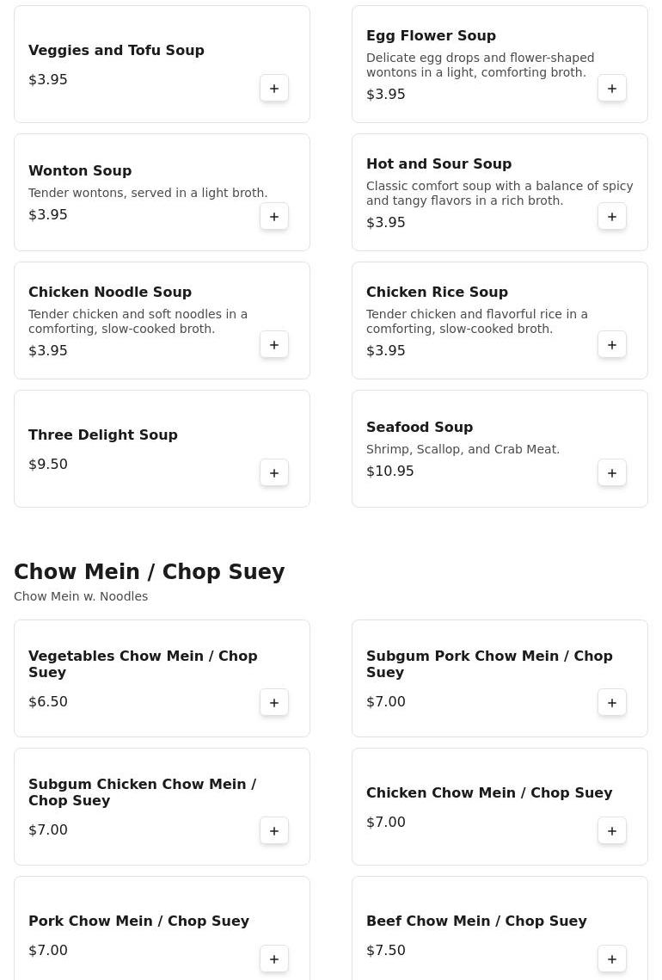
Task: Add Egg Flower Soup with plus button
Action: coord(612,88)
